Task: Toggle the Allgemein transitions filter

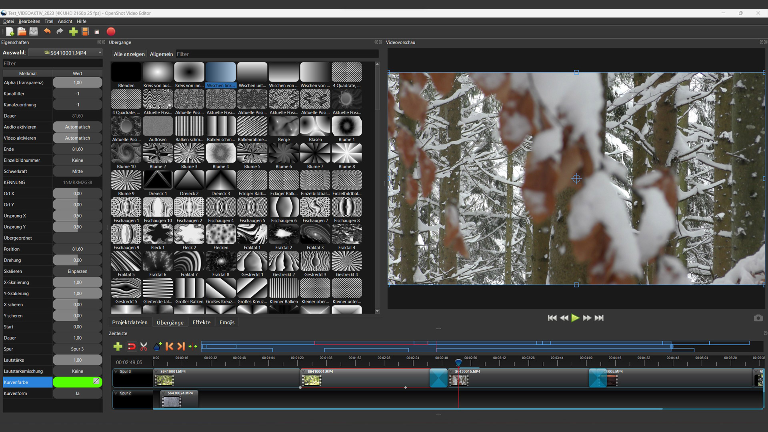Action: point(161,54)
